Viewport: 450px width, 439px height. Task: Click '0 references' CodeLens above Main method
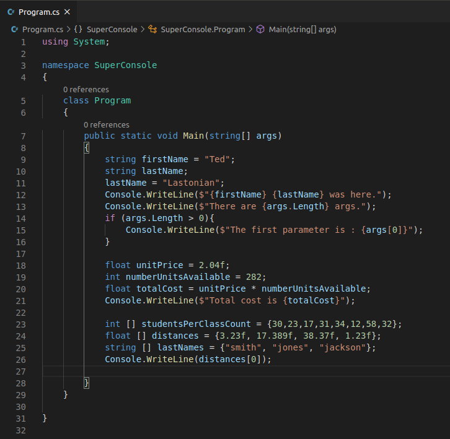click(107, 124)
